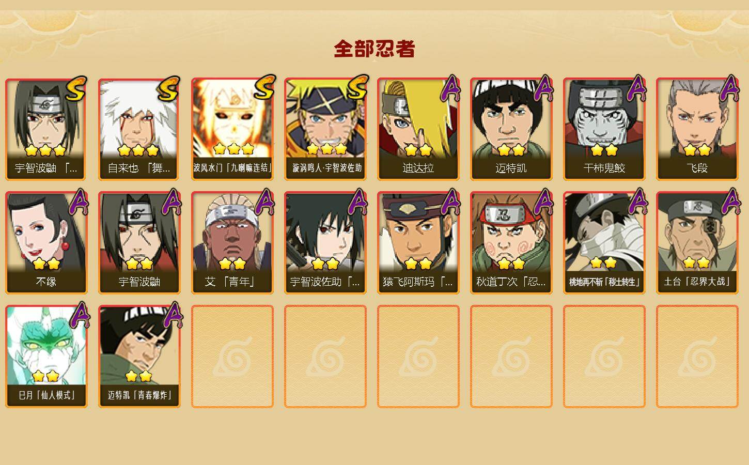The height and width of the screenshot is (465, 749).
Task: Open the 土台「忍界大战」 card
Action: tap(697, 243)
